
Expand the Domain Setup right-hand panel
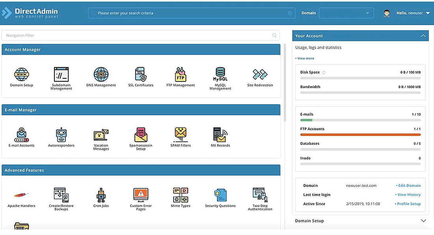click(423, 221)
